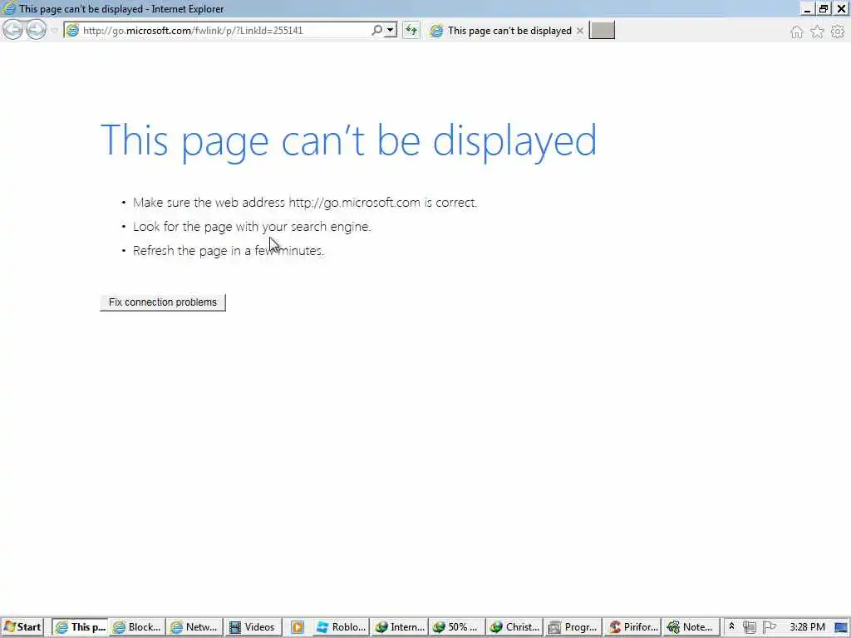Click the Action Center flag tray icon

point(769,627)
